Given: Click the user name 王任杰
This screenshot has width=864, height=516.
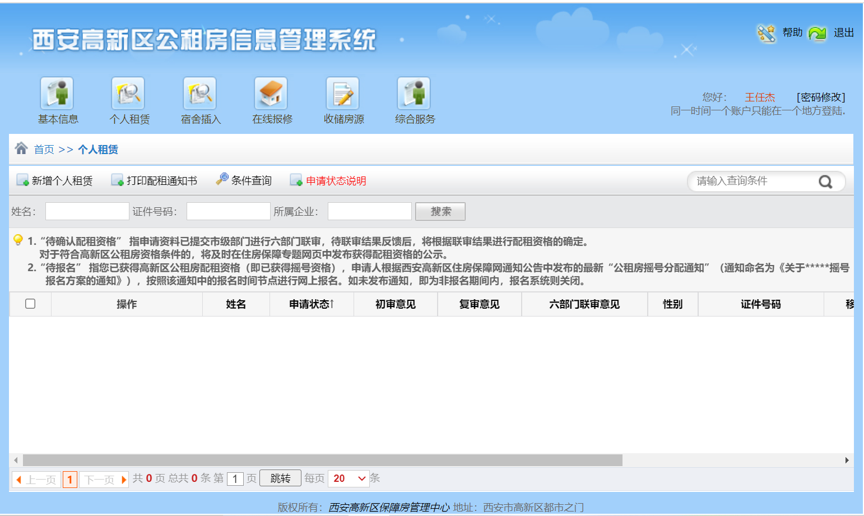Looking at the screenshot, I should pyautogui.click(x=760, y=97).
